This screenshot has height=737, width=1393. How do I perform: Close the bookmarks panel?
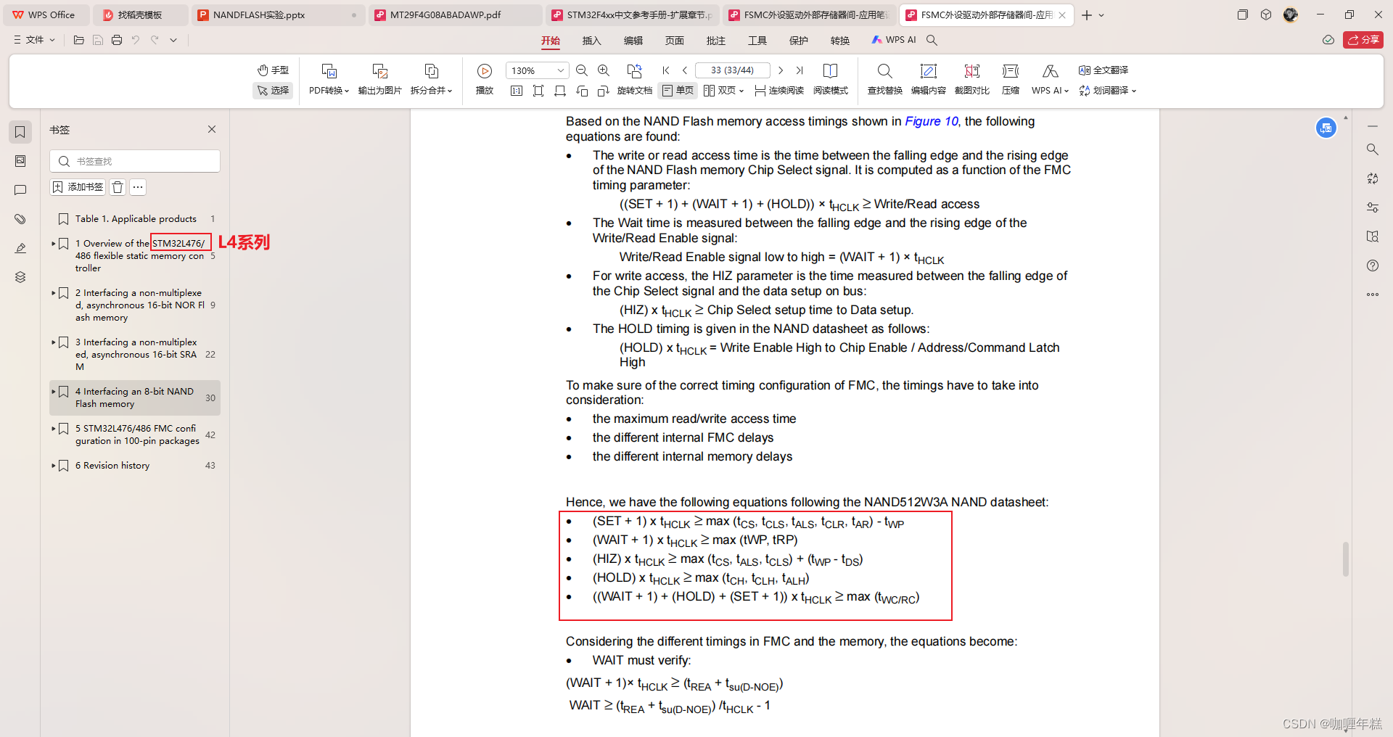(212, 129)
